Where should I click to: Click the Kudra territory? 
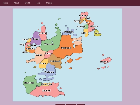pyautogui.click(x=48, y=54)
